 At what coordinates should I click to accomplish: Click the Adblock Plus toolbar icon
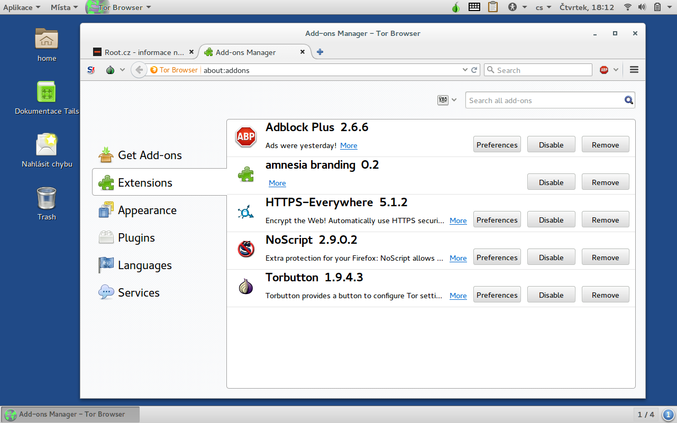point(604,70)
